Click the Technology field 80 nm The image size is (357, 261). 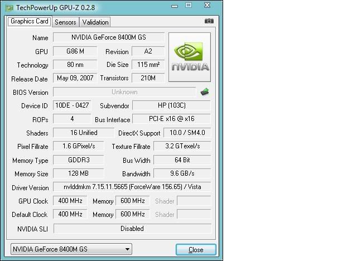[x=75, y=65]
